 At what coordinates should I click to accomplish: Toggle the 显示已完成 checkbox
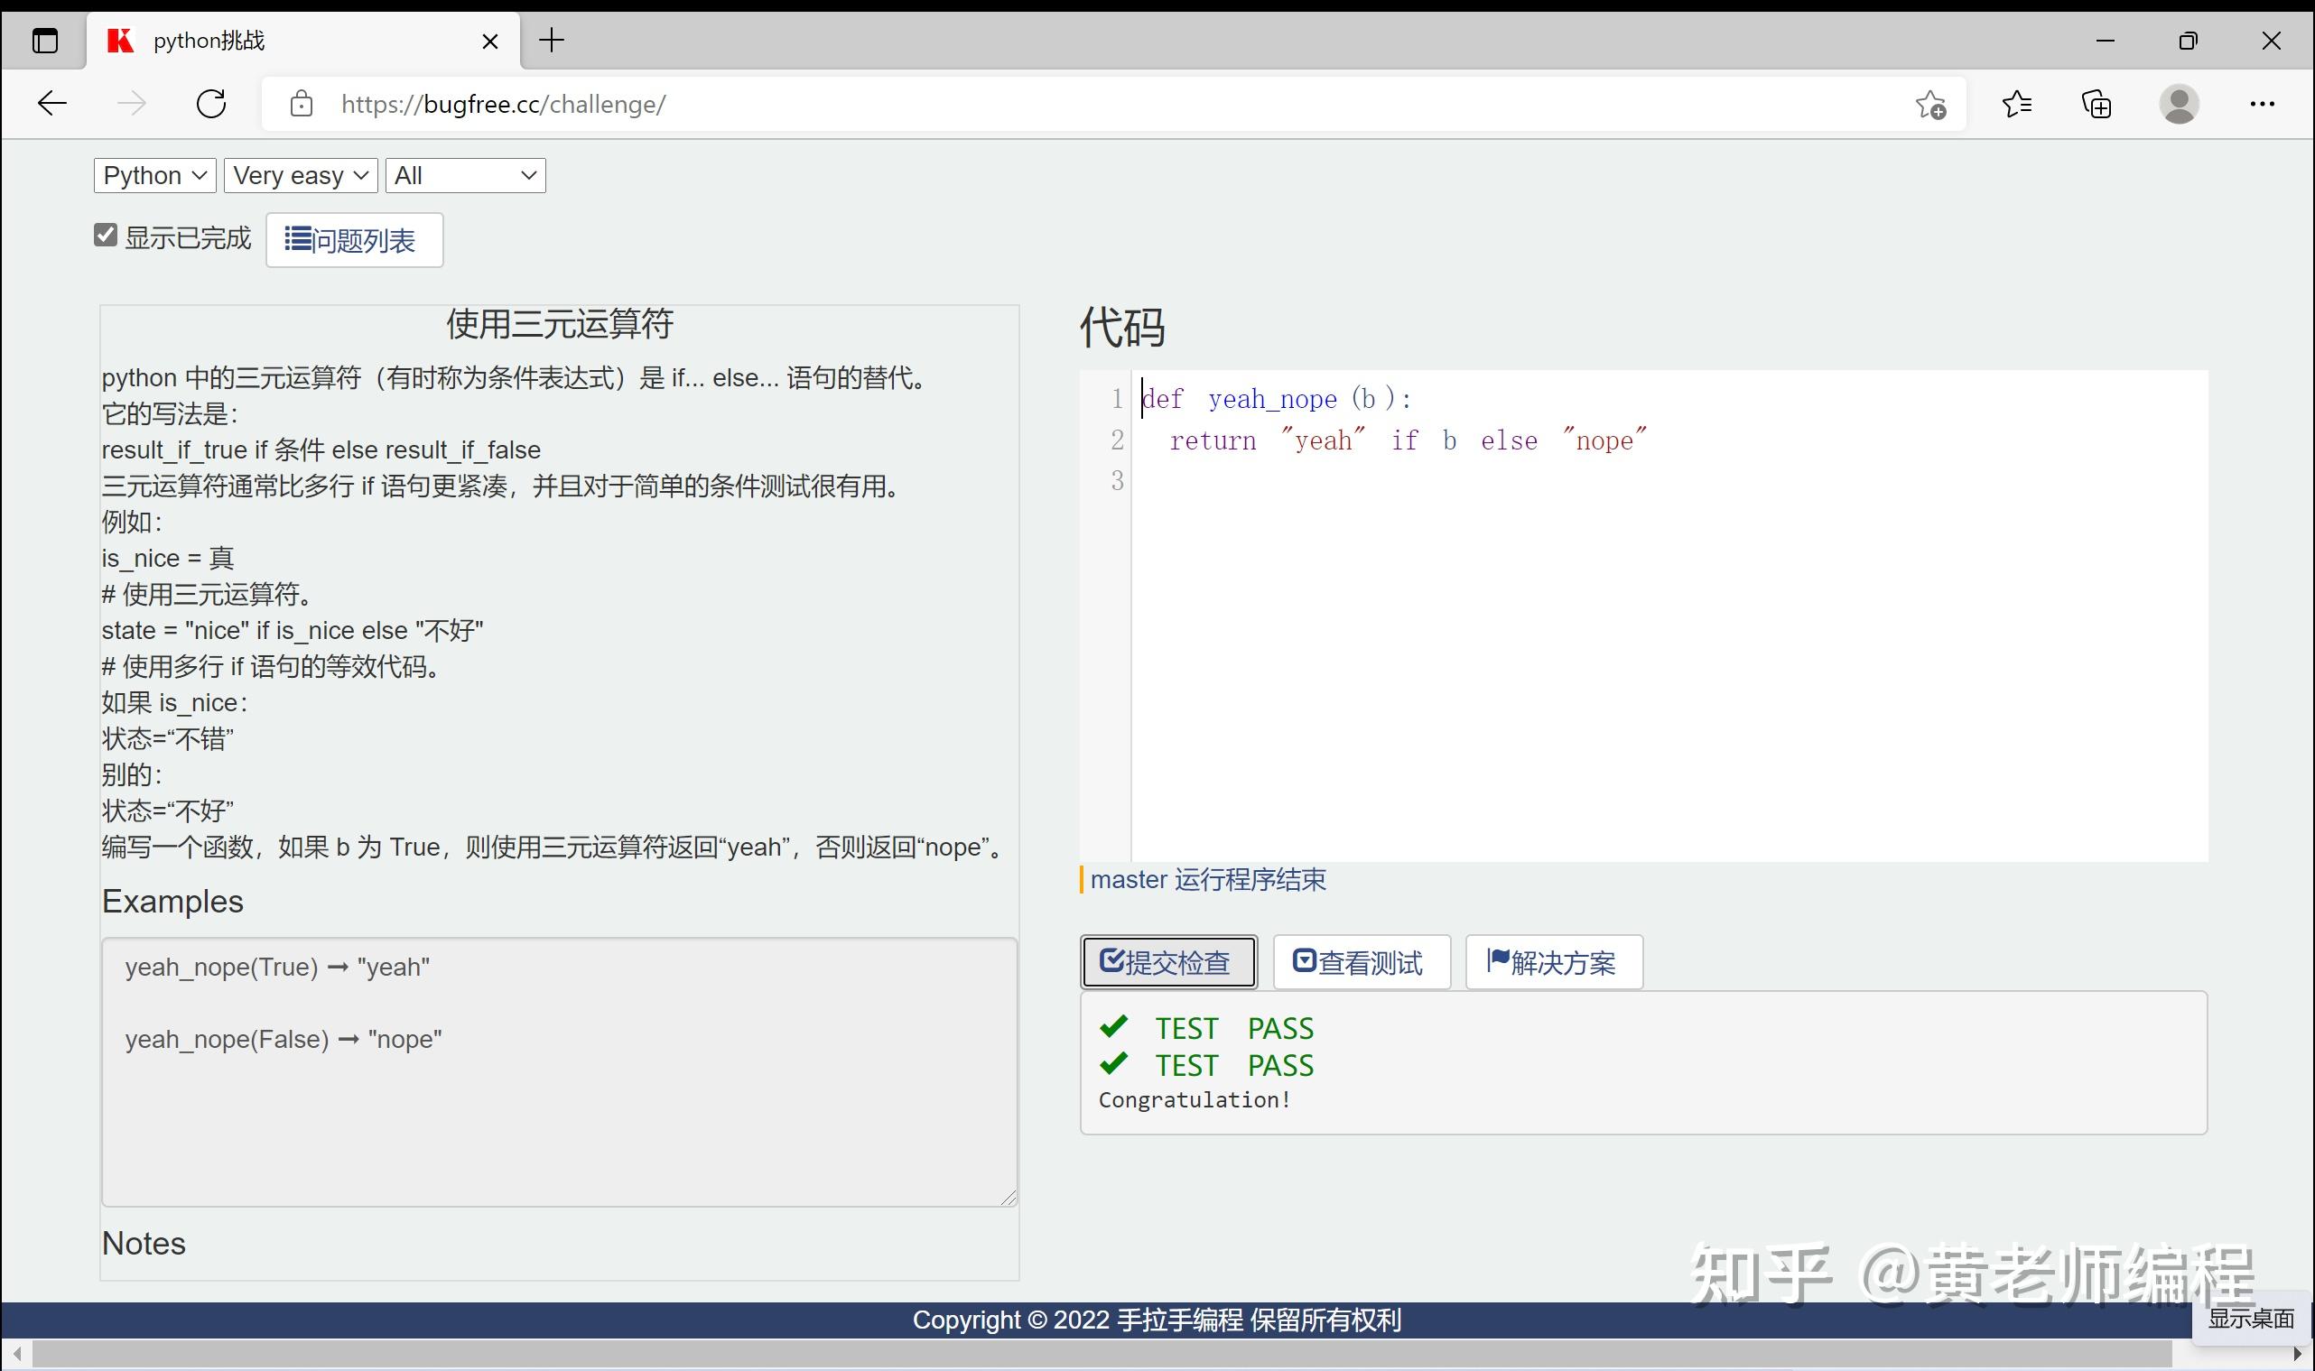(x=106, y=235)
